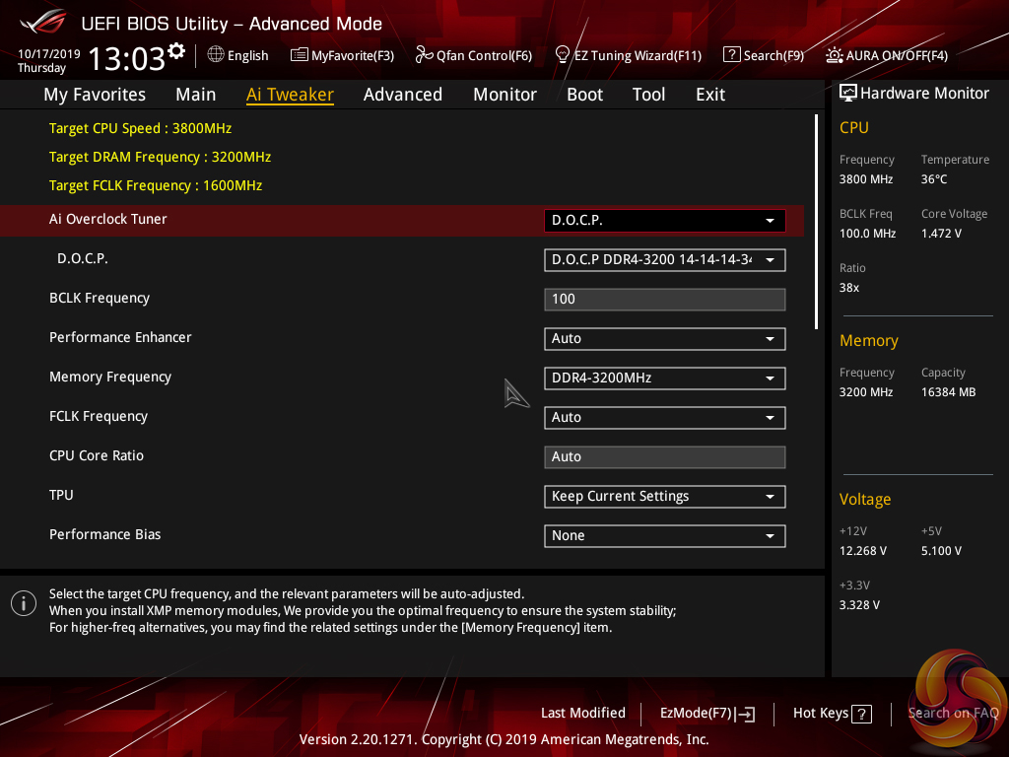Viewport: 1009px width, 757px height.
Task: Change language via English label
Action: (x=247, y=55)
